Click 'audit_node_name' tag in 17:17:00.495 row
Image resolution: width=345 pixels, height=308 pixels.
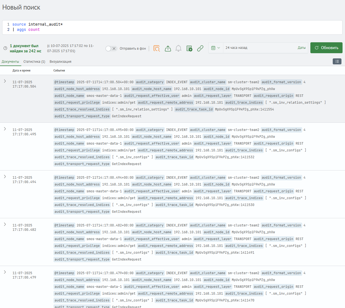(x=69, y=143)
